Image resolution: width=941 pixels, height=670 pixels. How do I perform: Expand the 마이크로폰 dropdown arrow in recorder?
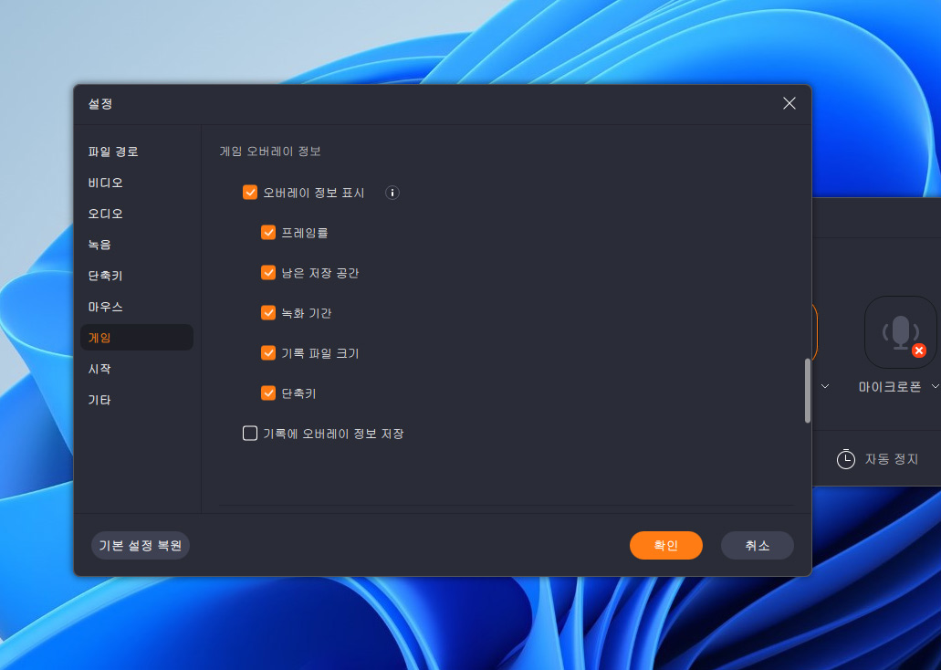click(935, 386)
